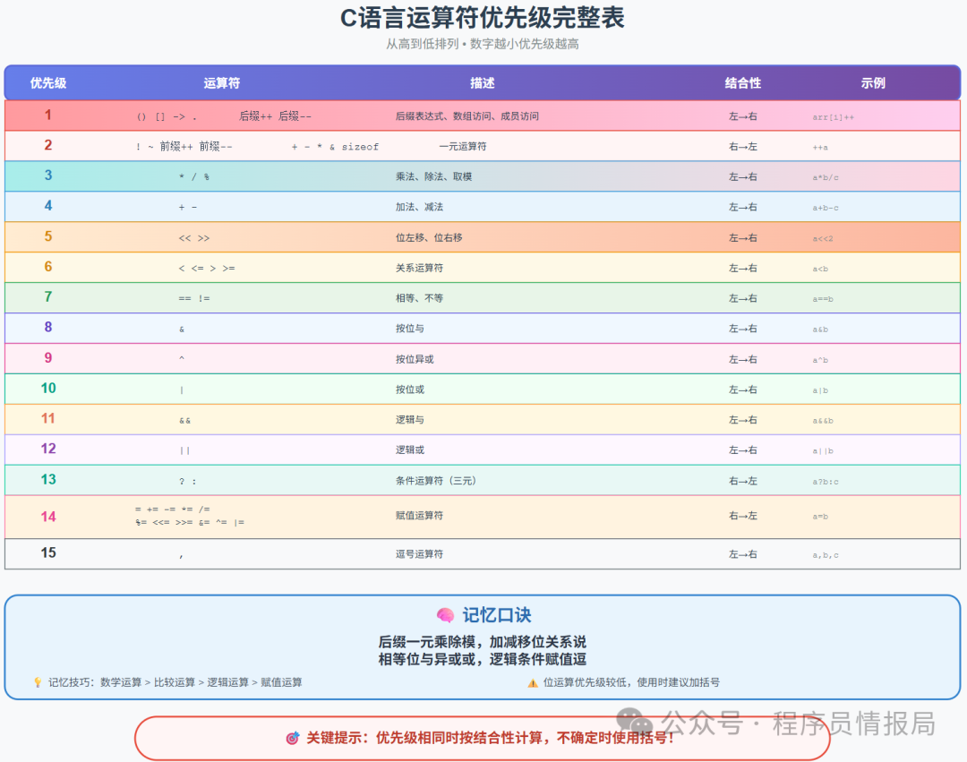Click the example a?b:c

[826, 482]
